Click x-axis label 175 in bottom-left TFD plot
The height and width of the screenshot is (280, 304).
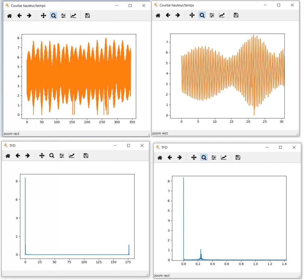click(128, 262)
